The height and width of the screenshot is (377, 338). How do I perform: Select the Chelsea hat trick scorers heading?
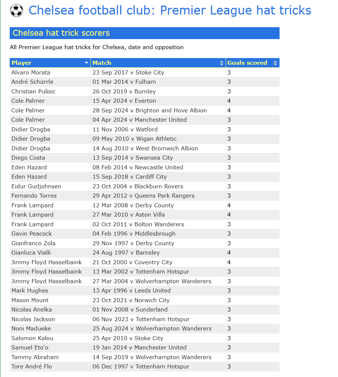click(144, 33)
